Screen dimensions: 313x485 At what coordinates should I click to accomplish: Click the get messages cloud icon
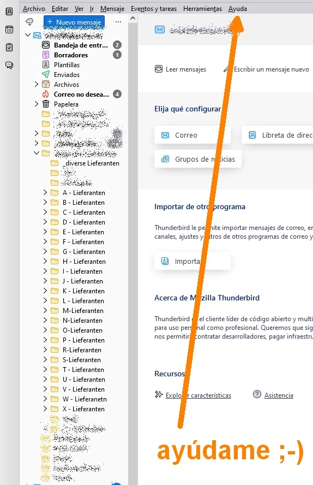pyautogui.click(x=29, y=22)
